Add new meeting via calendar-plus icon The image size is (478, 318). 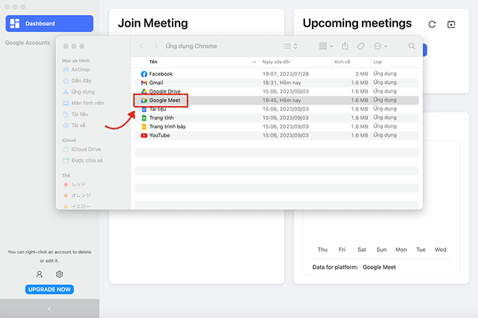point(451,25)
